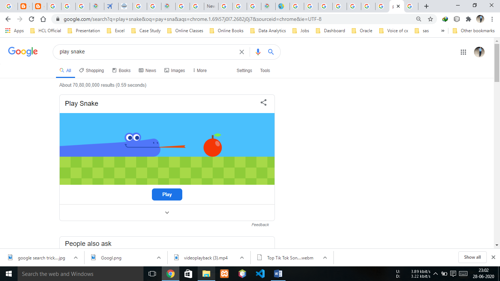
Task: Click the snake game preview image
Action: (167, 149)
